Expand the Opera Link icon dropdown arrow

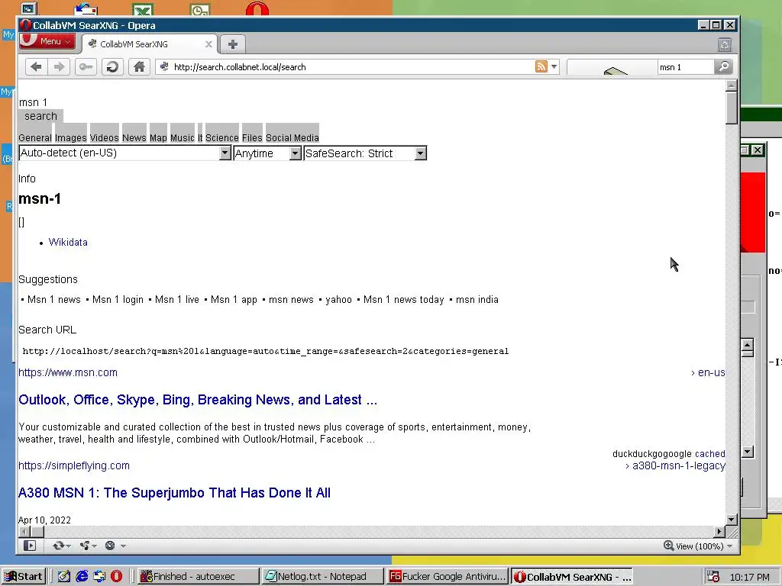(68, 546)
